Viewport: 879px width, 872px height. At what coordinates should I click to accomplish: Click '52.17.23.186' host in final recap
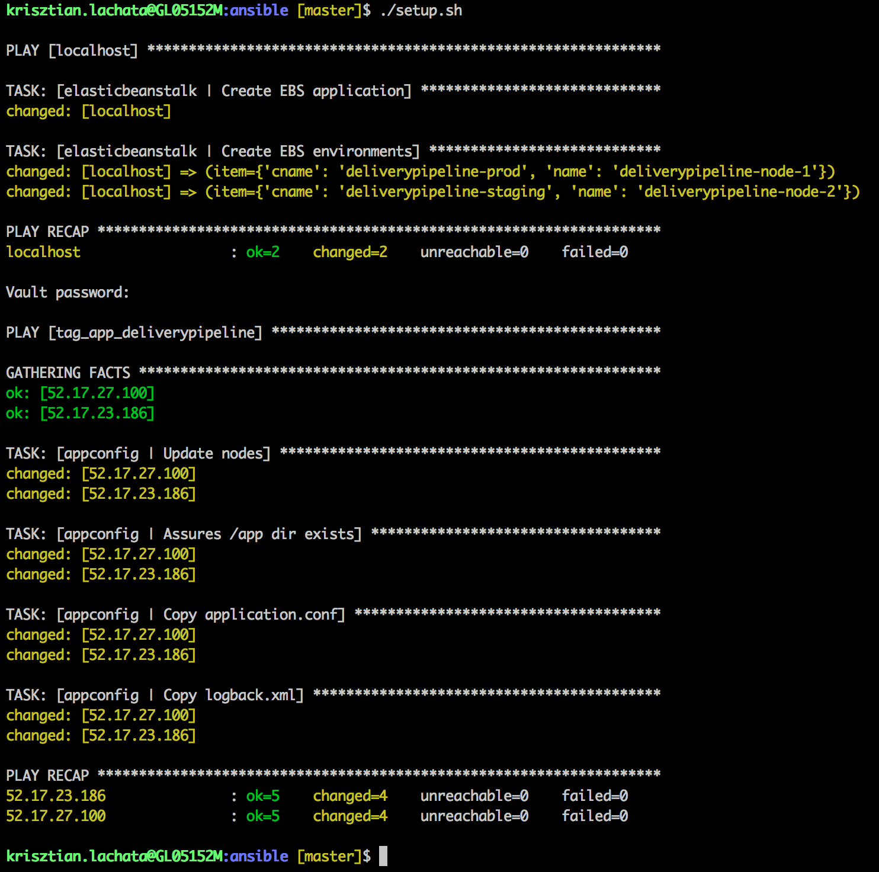pyautogui.click(x=56, y=796)
